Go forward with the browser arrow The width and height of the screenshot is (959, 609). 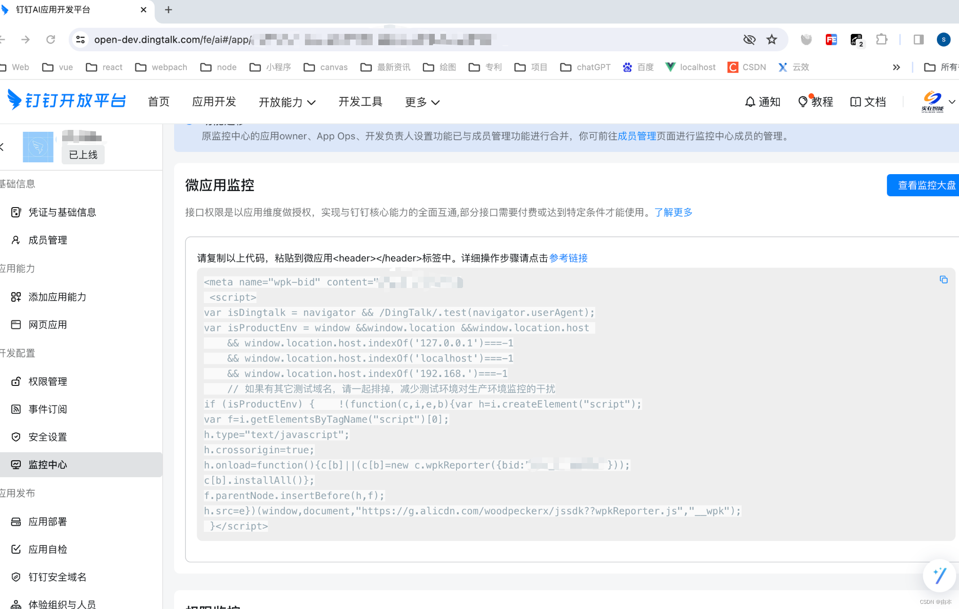pyautogui.click(x=25, y=40)
